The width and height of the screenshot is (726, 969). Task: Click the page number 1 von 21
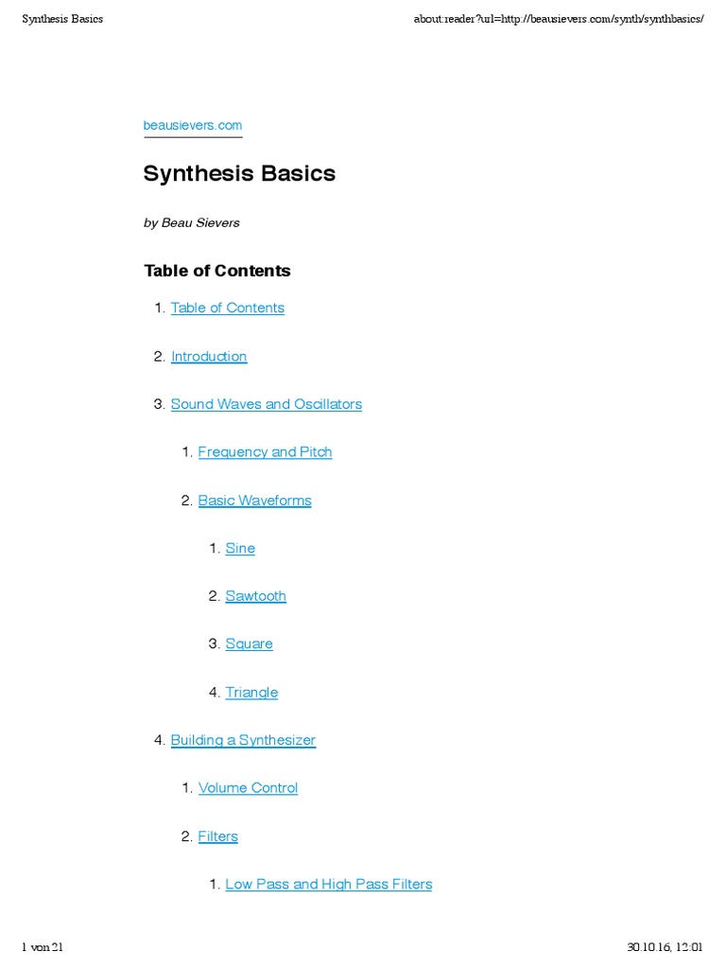[x=43, y=946]
